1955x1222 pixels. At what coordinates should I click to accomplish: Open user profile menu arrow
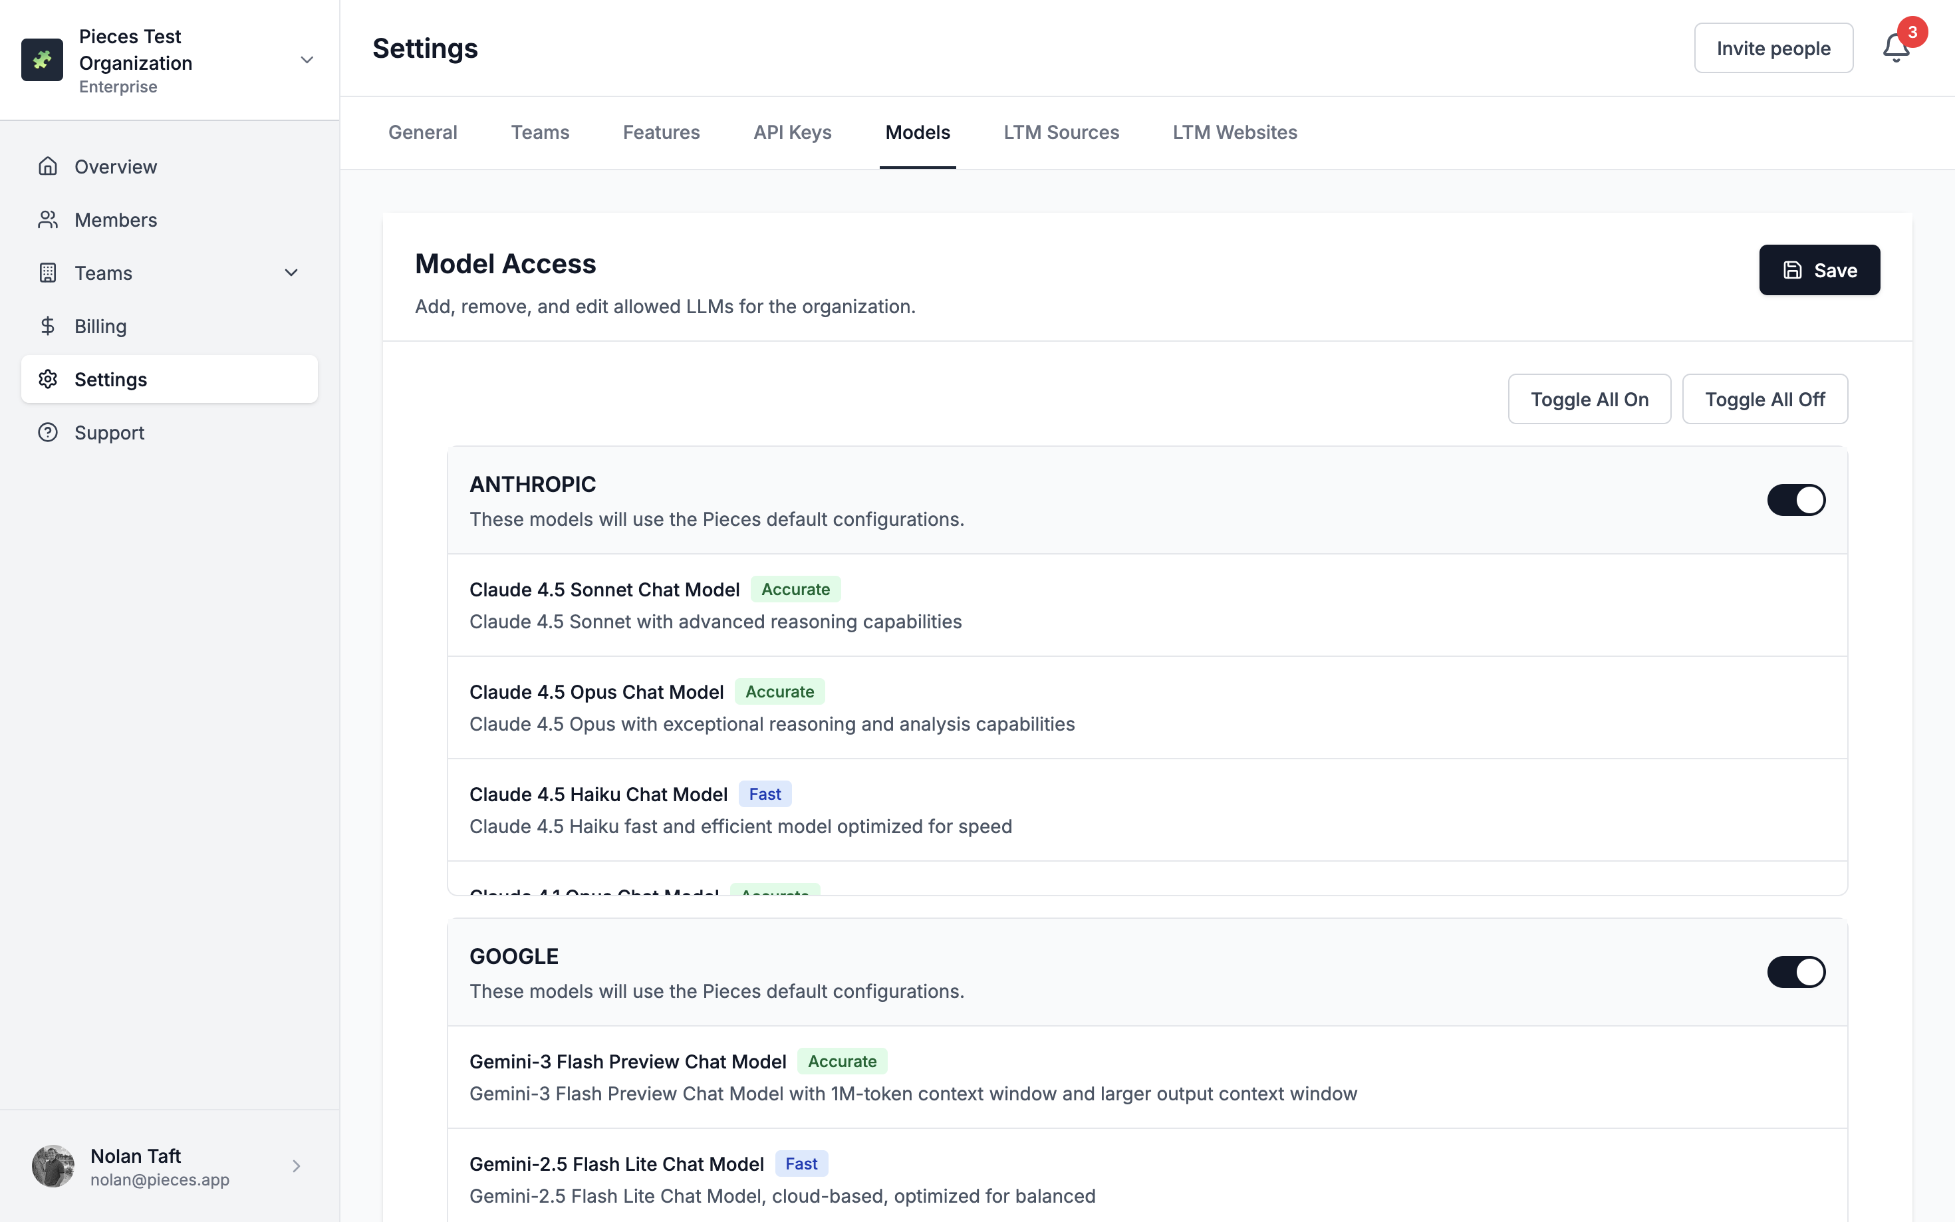[x=296, y=1165]
